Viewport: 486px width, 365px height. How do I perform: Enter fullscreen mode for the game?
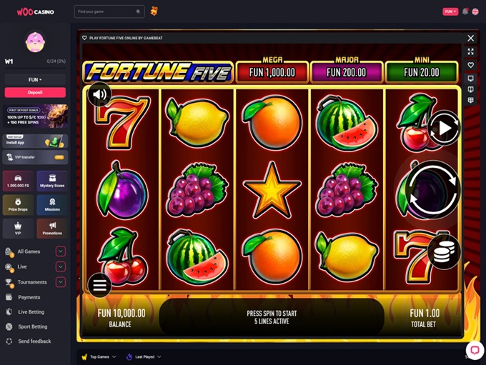pos(470,51)
